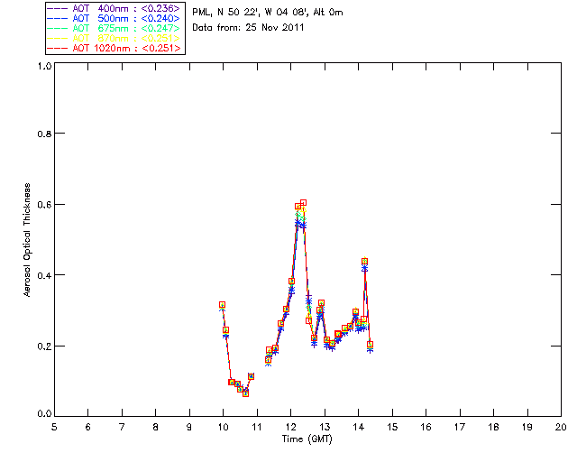
Task: Click legend entry AOT 1020nm <0.251>
Action: pos(114,48)
